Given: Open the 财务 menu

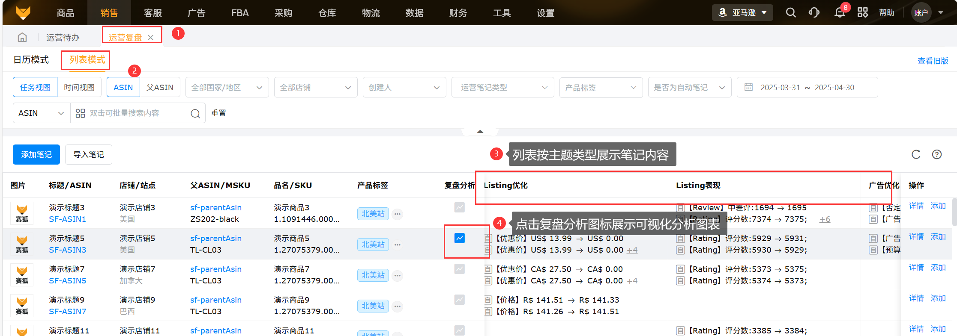Looking at the screenshot, I should (458, 13).
